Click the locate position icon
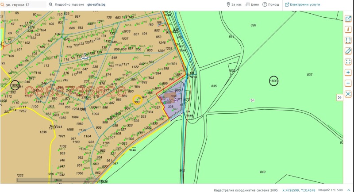Image resolution: width=354 pixels, height=192 pixels. click(348, 93)
